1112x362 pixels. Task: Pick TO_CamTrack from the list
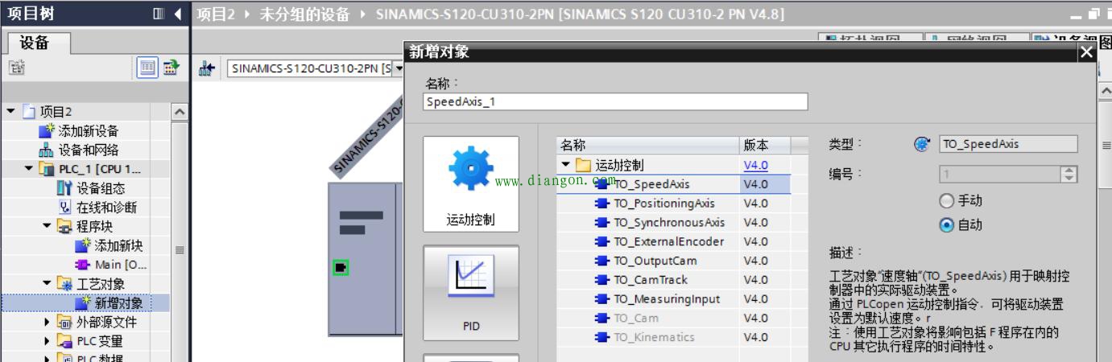(x=651, y=280)
